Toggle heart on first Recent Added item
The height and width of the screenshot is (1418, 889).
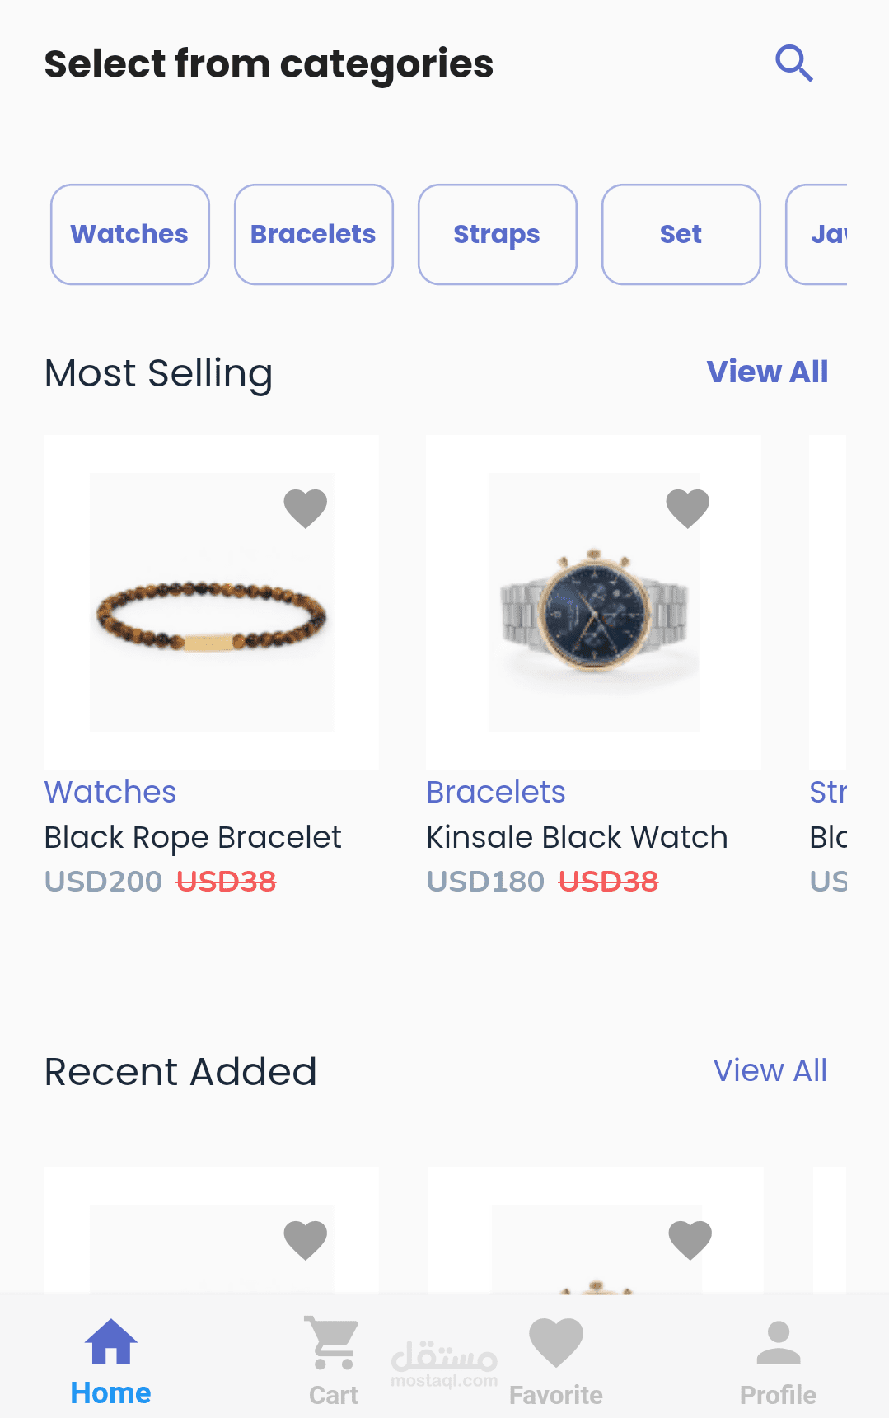pos(306,1239)
